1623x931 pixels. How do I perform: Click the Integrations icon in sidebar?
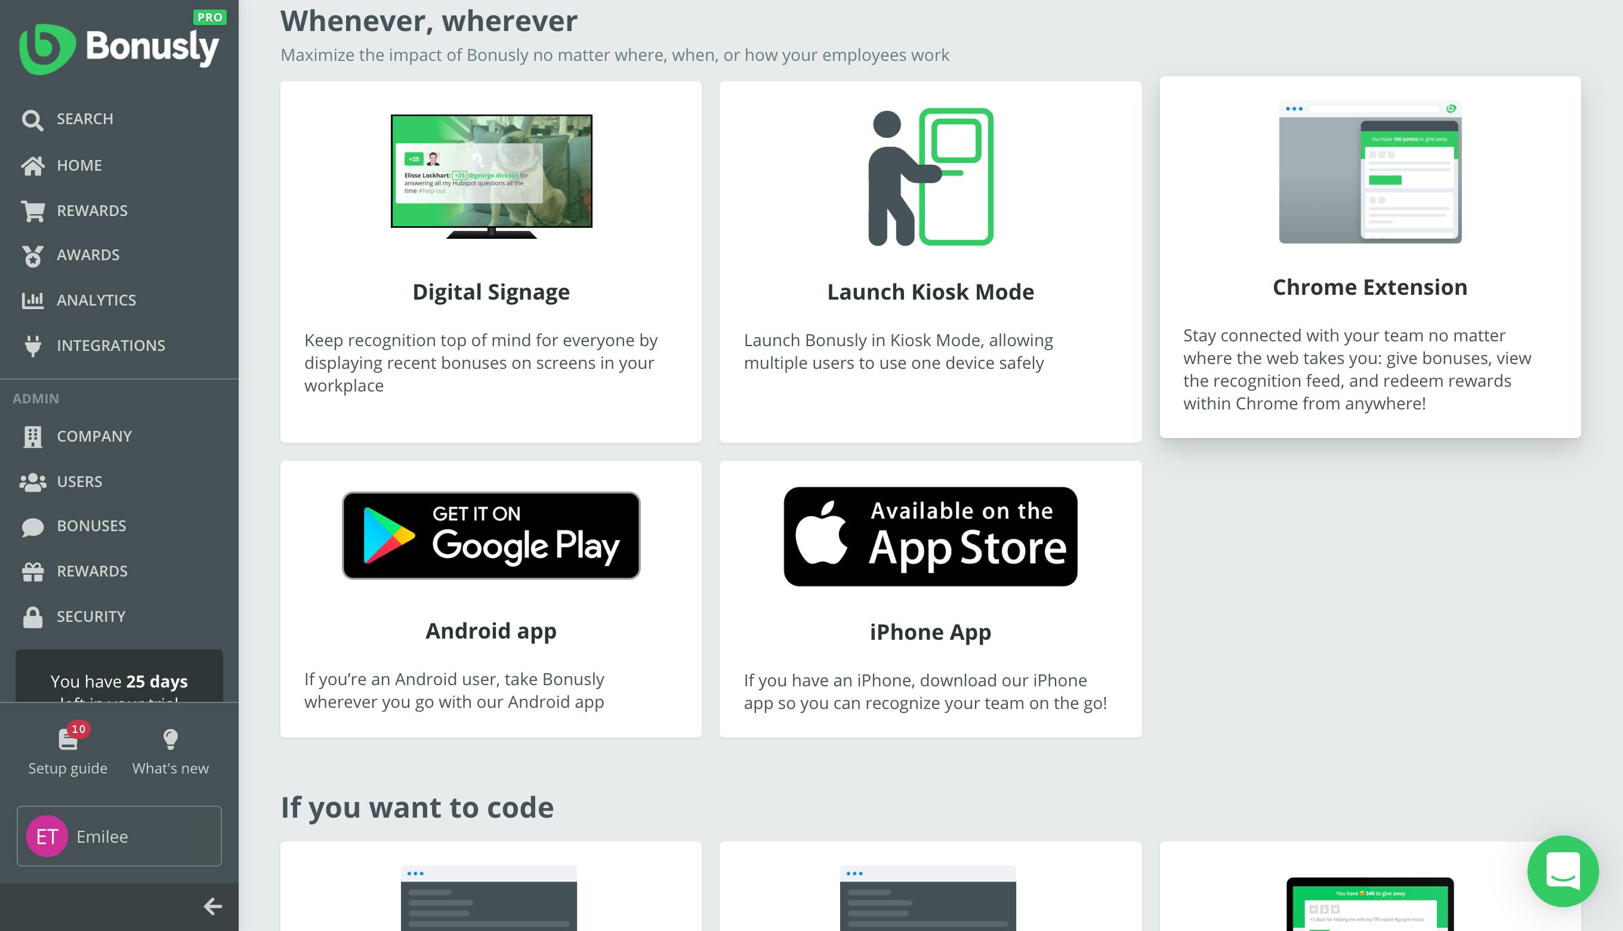click(33, 344)
